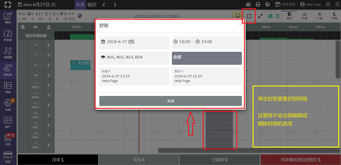Open the 仪表盘 dashboard in the sidebar

click(8, 35)
